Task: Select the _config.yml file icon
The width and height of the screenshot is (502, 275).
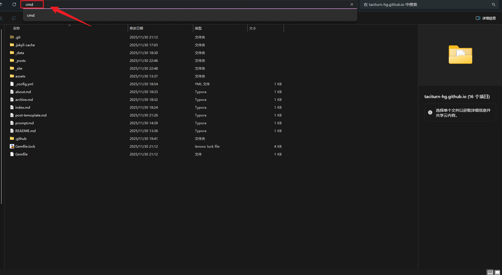Action: tap(12, 84)
